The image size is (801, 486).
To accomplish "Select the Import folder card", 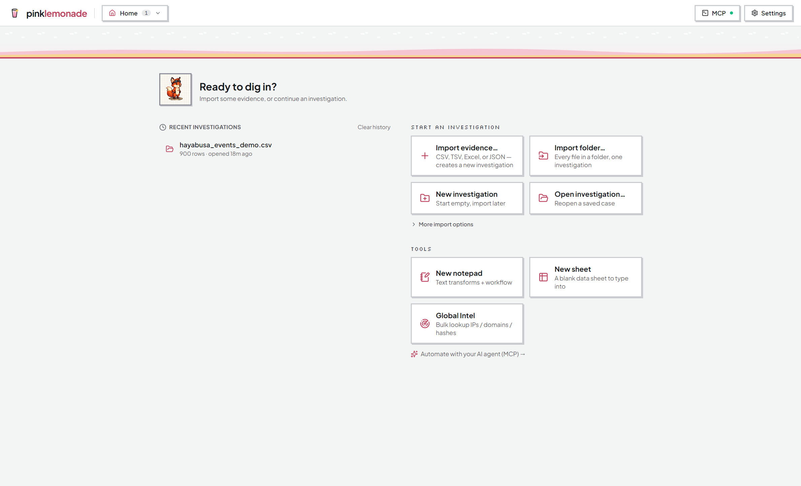I will [x=586, y=156].
